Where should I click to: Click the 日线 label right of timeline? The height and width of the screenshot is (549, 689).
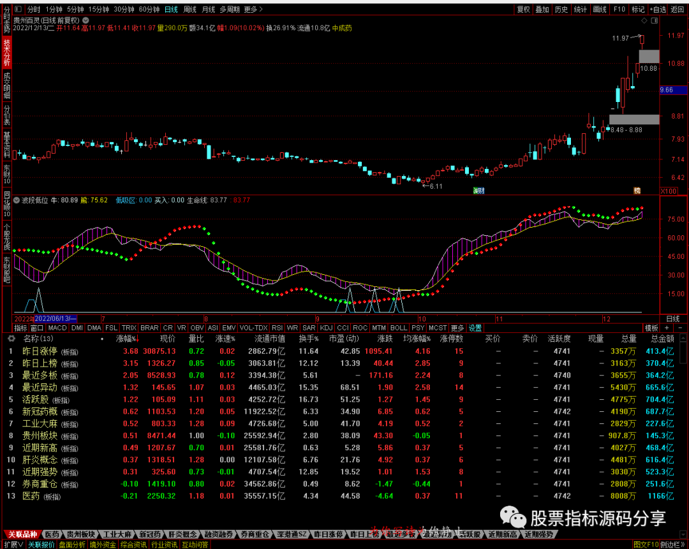[673, 319]
